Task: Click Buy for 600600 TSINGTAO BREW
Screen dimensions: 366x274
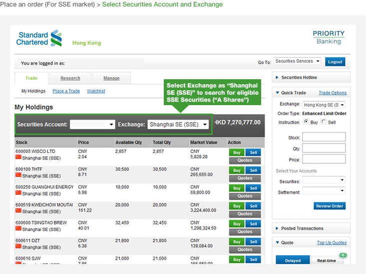Action: pos(237,224)
